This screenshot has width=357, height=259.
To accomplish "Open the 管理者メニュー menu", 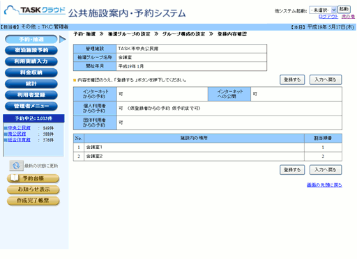I will click(x=31, y=106).
